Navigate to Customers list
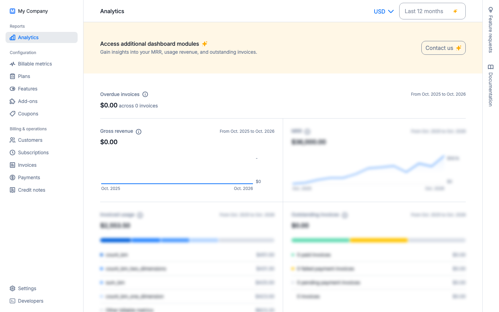This screenshot has width=499, height=312. [x=42, y=140]
